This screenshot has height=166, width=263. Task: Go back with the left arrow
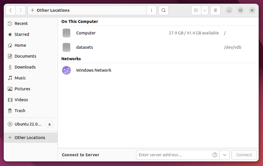click(11, 11)
